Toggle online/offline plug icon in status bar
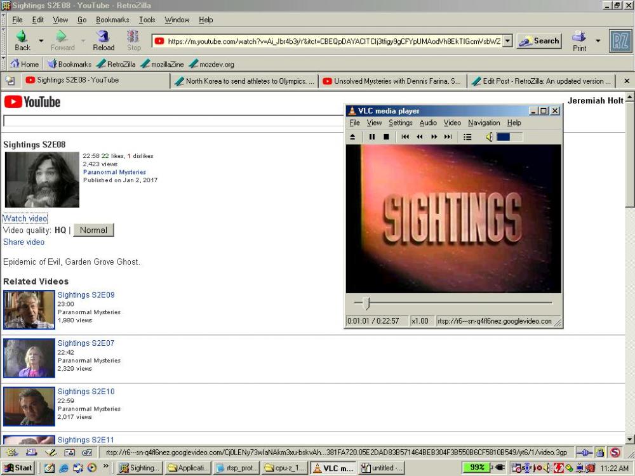Viewport: 635px width, 476px height. point(584,452)
